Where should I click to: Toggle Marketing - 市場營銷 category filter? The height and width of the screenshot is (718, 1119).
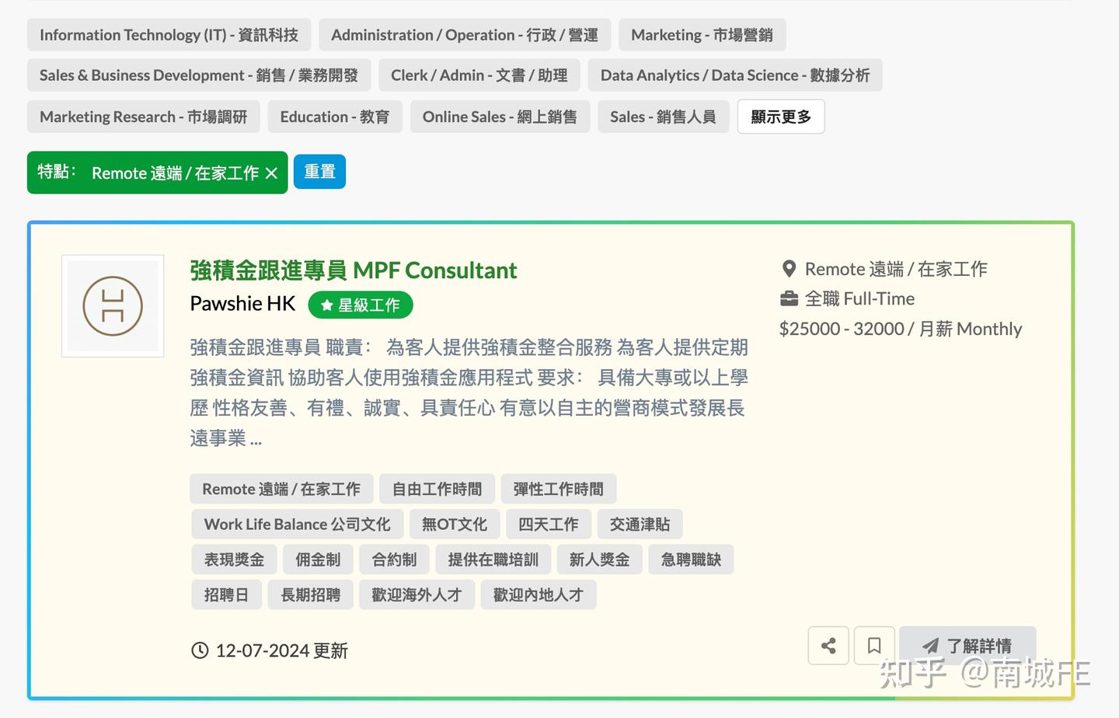702,35
